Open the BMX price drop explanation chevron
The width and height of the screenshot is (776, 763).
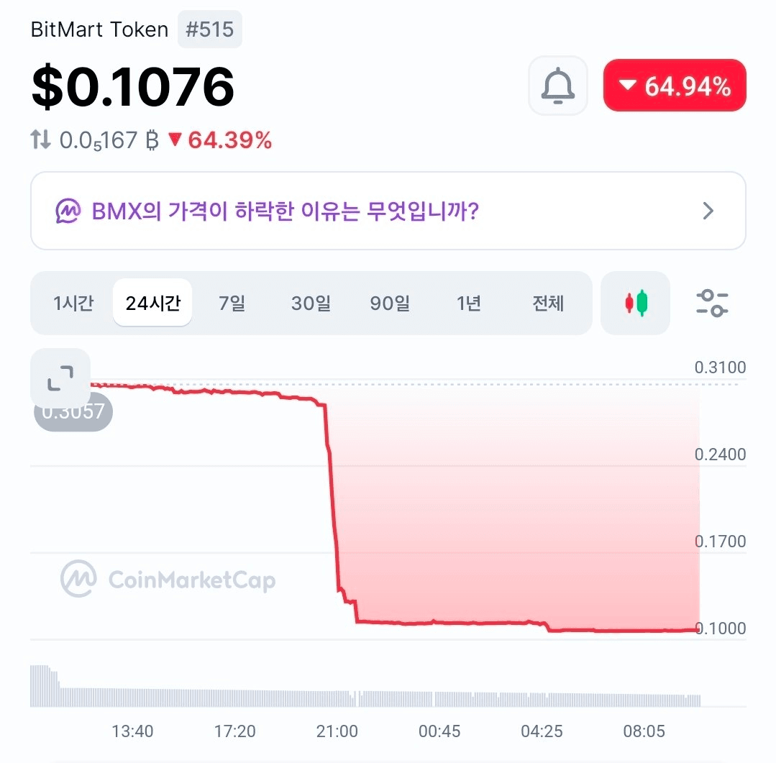(708, 211)
